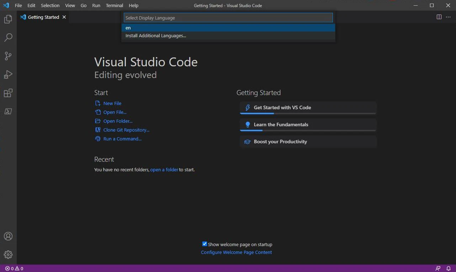Click the feedback icon in status bar
This screenshot has width=456, height=272.
[x=438, y=268]
